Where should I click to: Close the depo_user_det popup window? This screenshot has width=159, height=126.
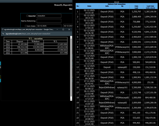[69, 29]
